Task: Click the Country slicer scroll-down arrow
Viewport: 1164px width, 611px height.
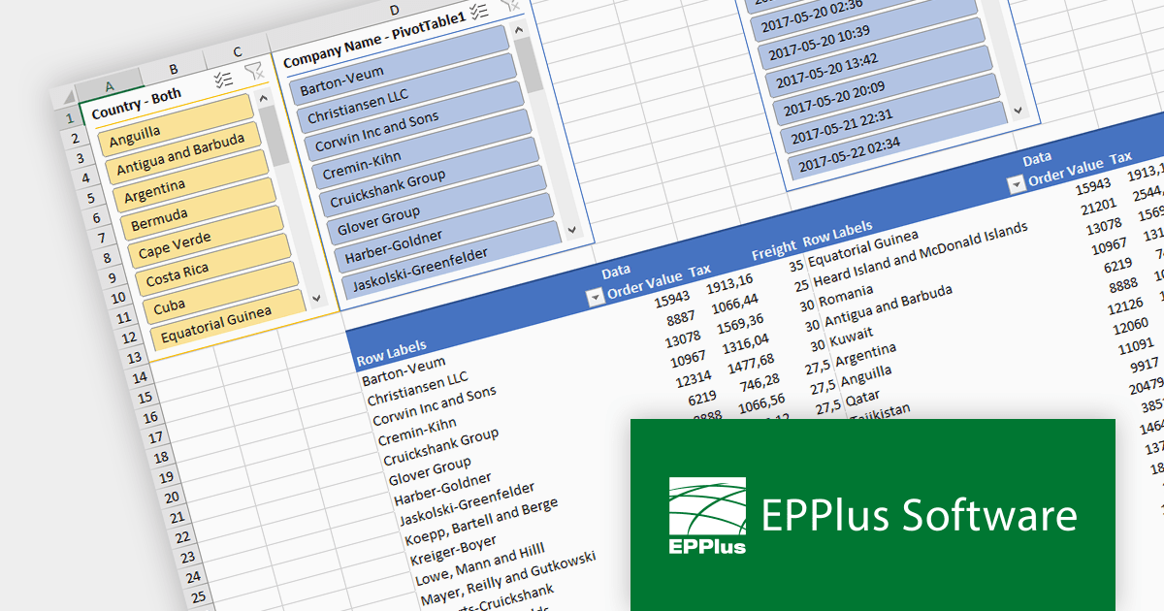Action: point(315,297)
